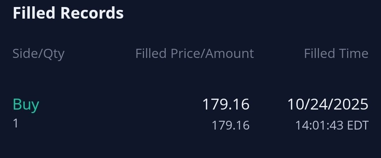Open the green Buy side label
381x158 pixels.
(x=26, y=104)
